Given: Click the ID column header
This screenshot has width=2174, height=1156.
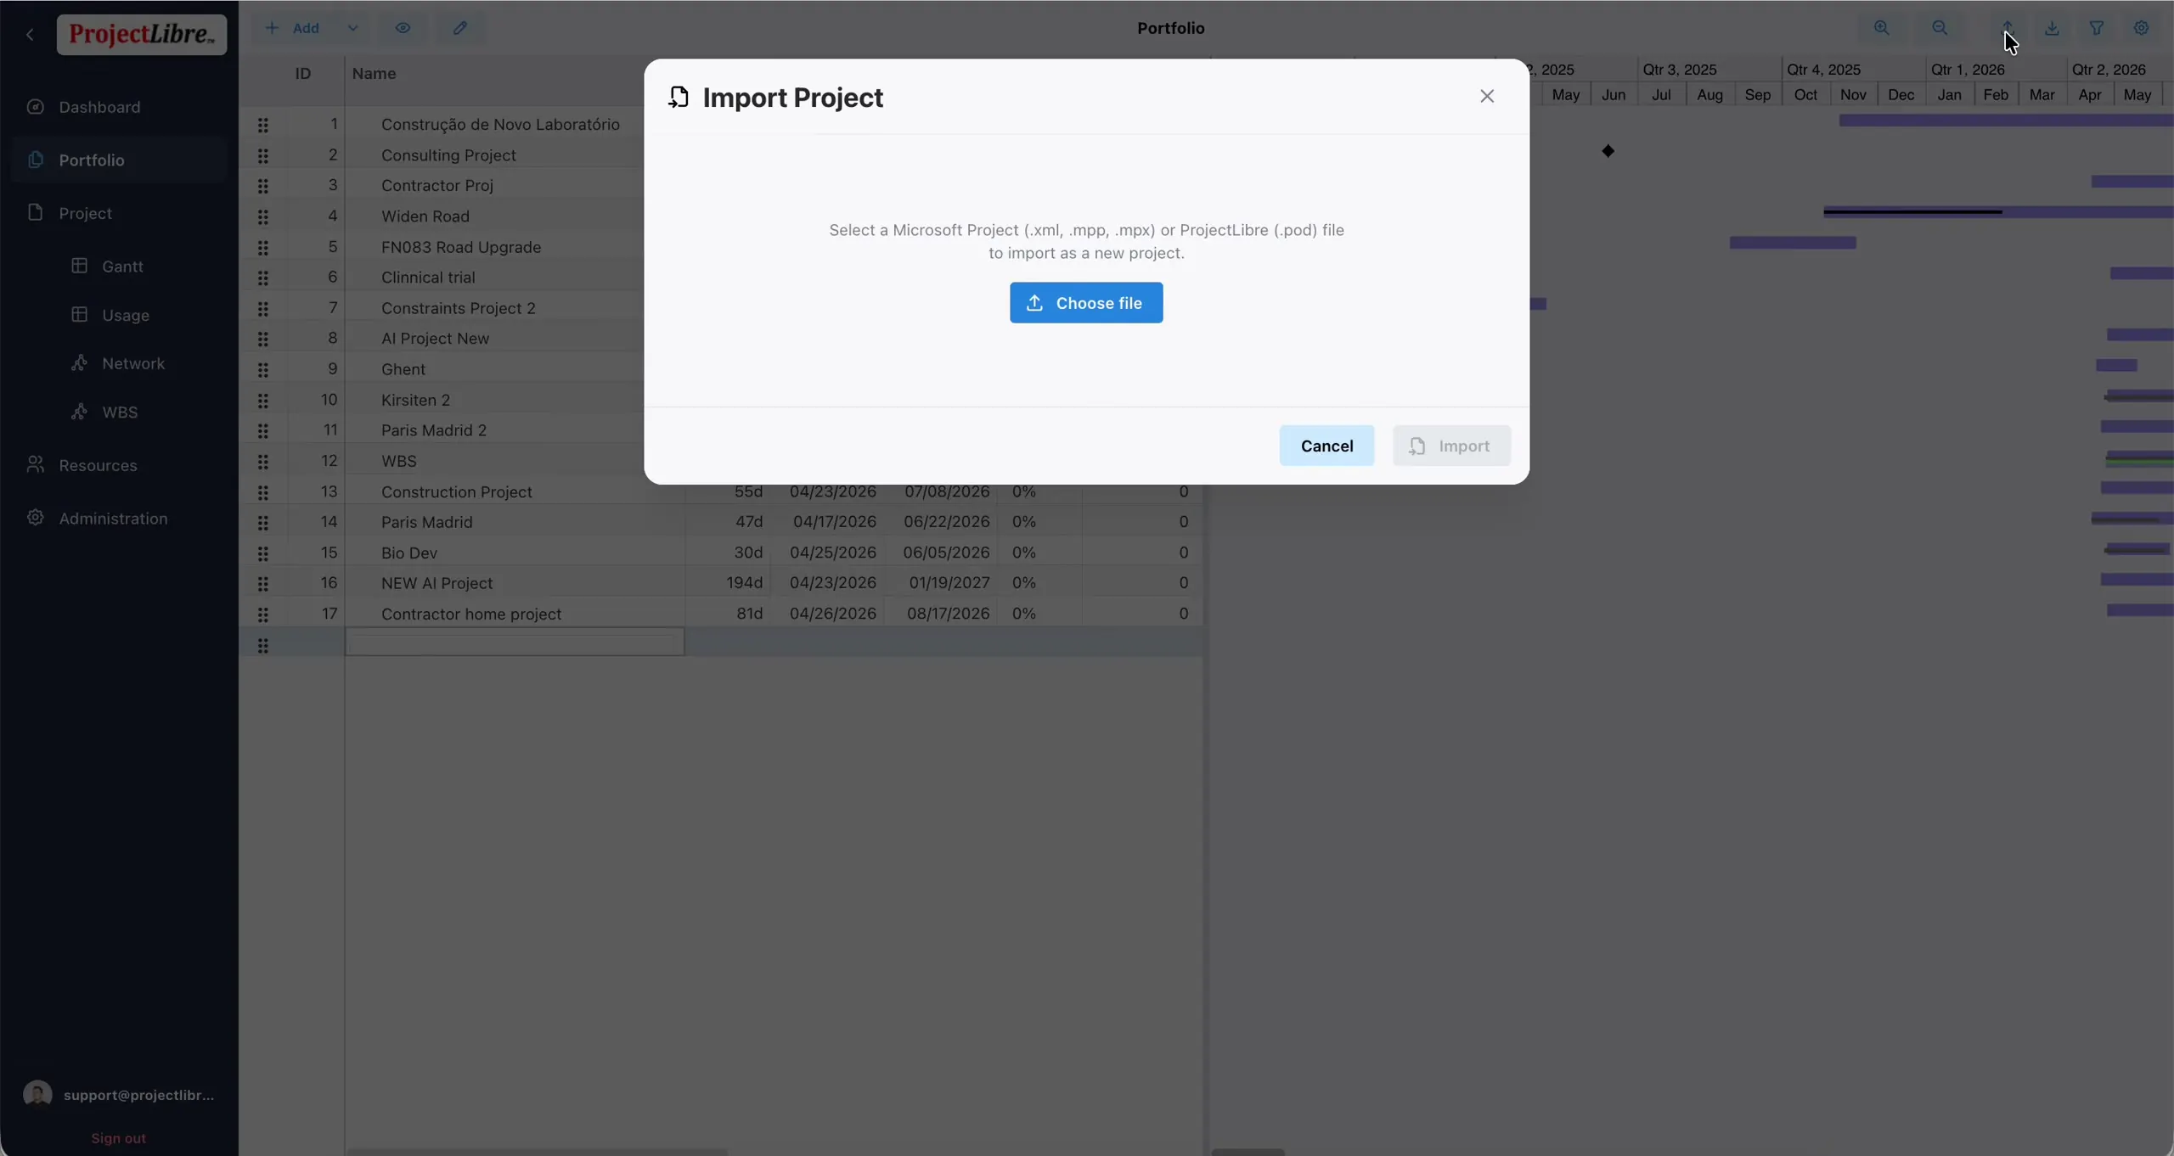Looking at the screenshot, I should click(x=302, y=74).
